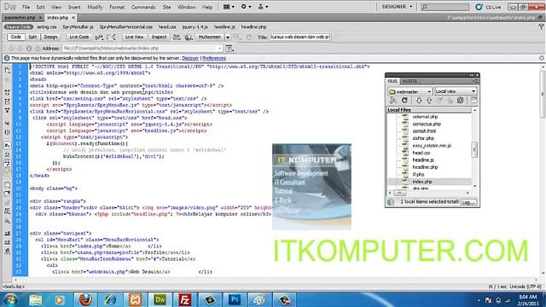Screen dimensions: 546x307
Task: Switch to Design view
Action: click(x=50, y=37)
